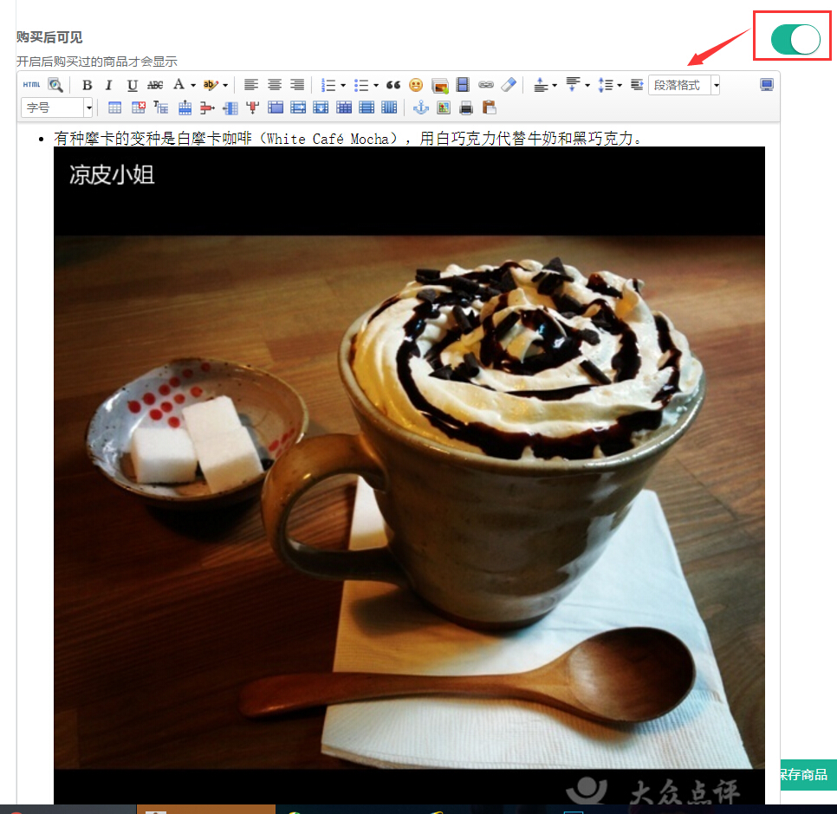Toggle italic formatting
837x814 pixels.
109,85
